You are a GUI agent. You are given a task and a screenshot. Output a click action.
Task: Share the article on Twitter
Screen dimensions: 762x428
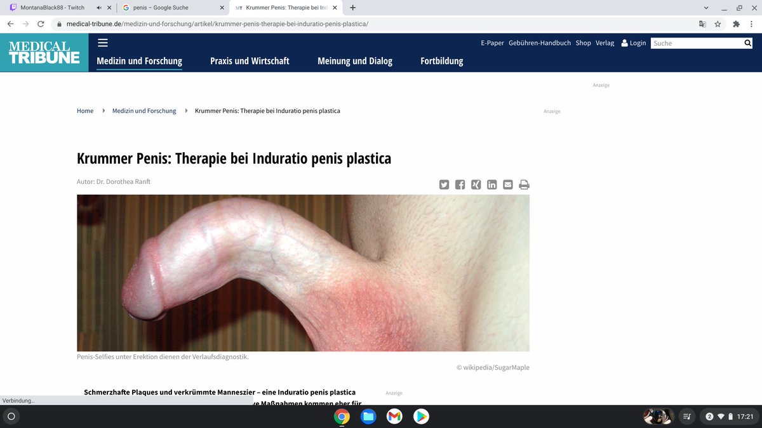coord(444,185)
